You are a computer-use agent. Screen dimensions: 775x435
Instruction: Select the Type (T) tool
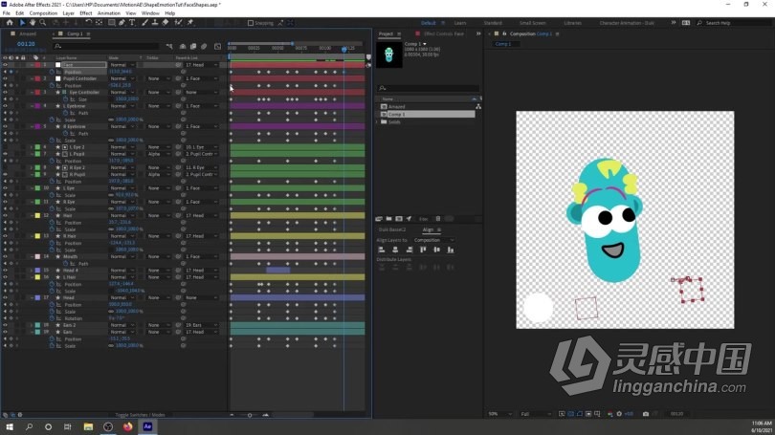(132, 23)
